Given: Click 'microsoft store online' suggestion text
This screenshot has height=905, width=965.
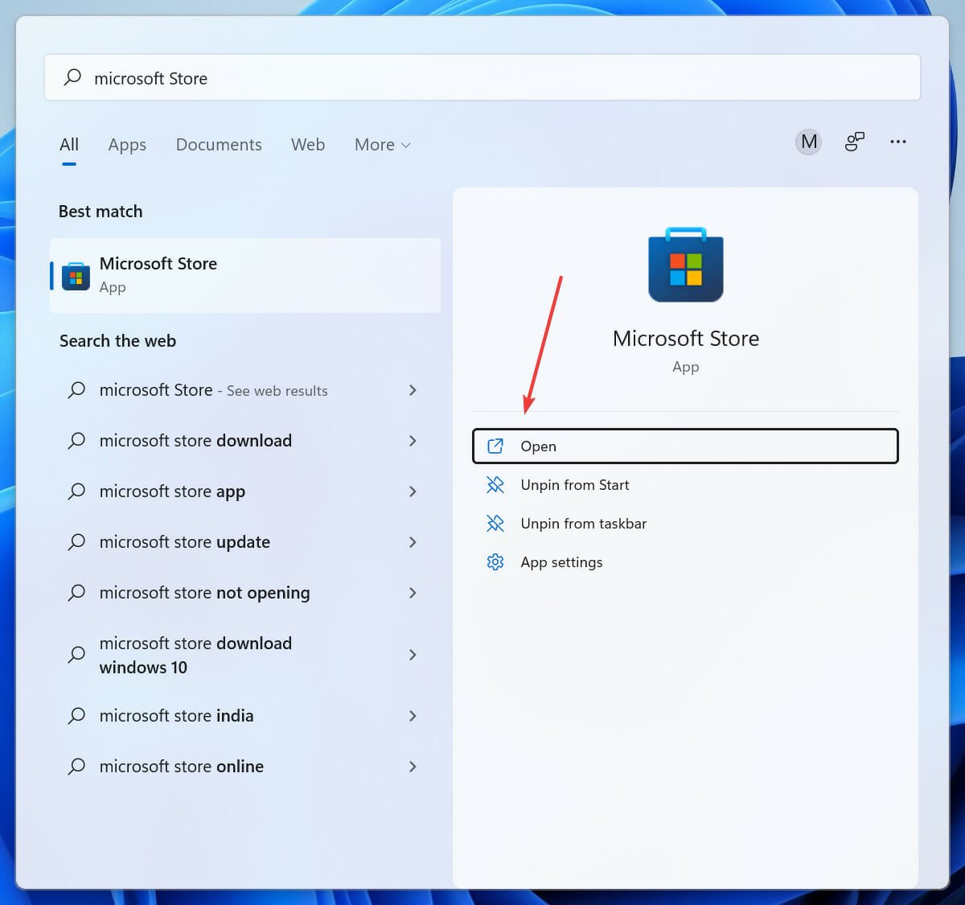Looking at the screenshot, I should pyautogui.click(x=182, y=767).
